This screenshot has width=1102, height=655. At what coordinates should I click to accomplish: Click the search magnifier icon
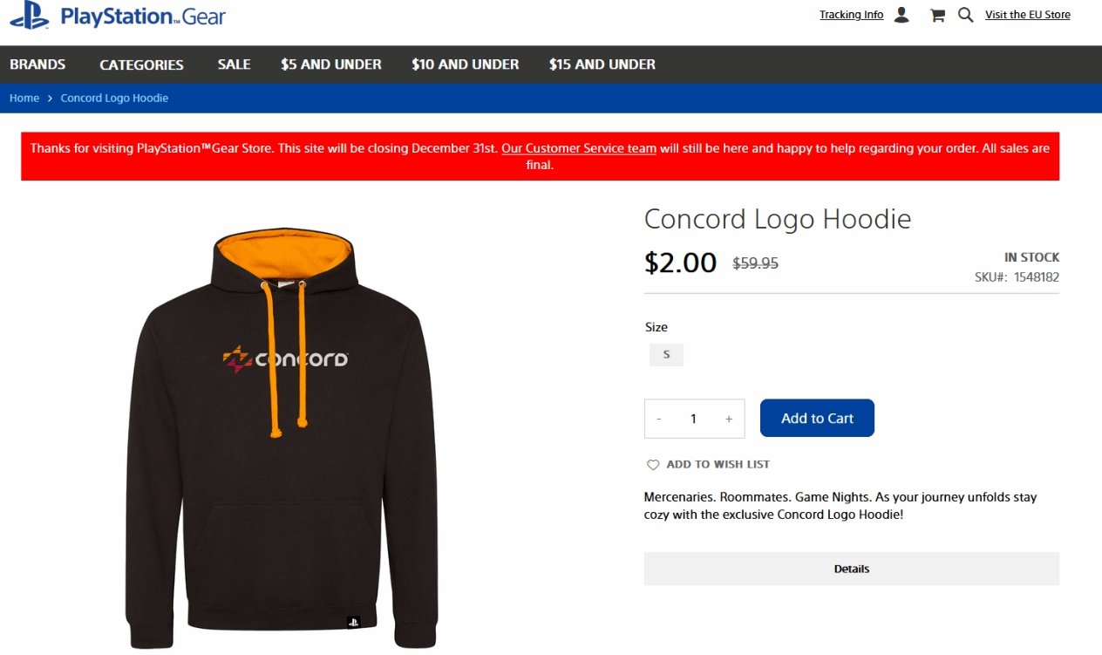[x=965, y=15]
